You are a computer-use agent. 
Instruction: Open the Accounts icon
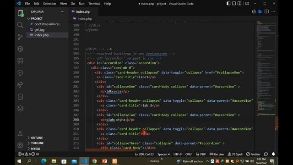tap(20, 133)
